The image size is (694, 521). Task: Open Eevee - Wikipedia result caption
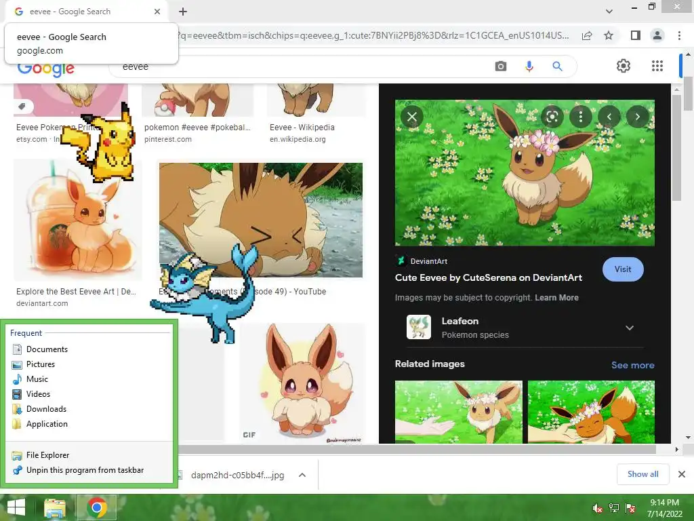[302, 128]
